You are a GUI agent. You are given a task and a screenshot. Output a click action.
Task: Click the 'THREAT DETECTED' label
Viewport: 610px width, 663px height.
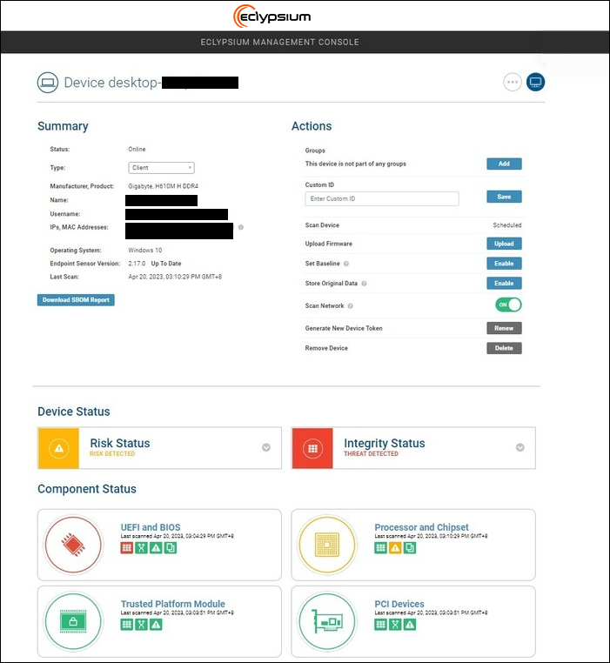(371, 454)
